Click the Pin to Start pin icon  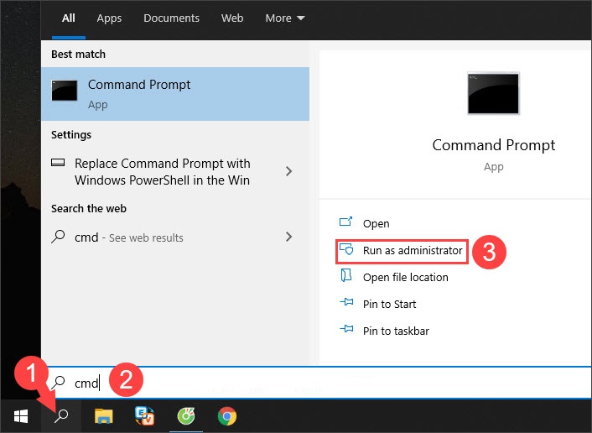click(x=346, y=302)
